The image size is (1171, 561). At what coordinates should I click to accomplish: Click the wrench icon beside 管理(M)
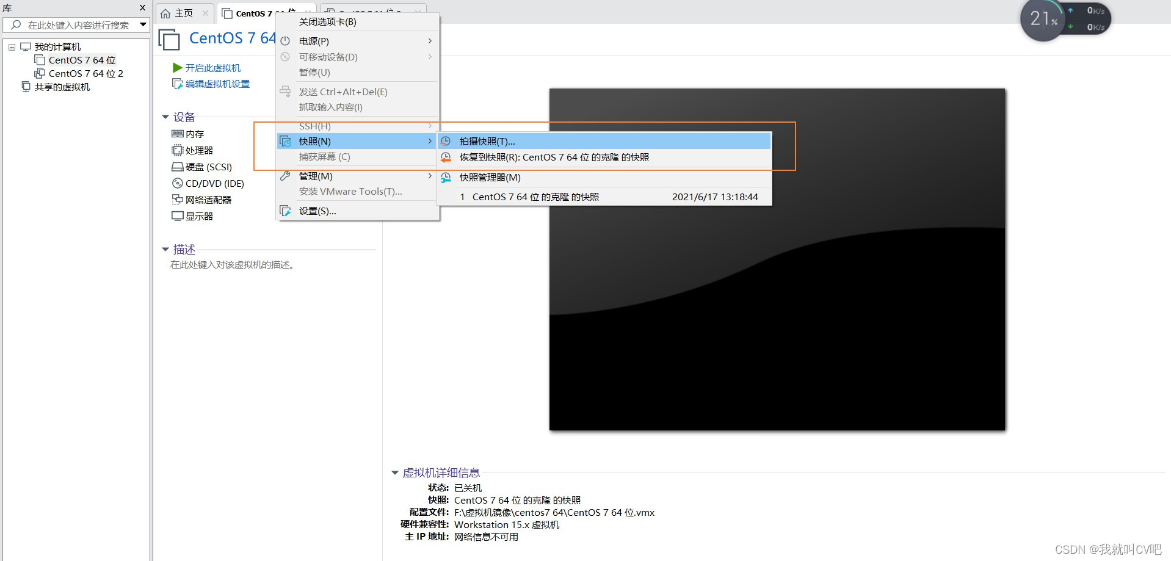click(x=285, y=176)
